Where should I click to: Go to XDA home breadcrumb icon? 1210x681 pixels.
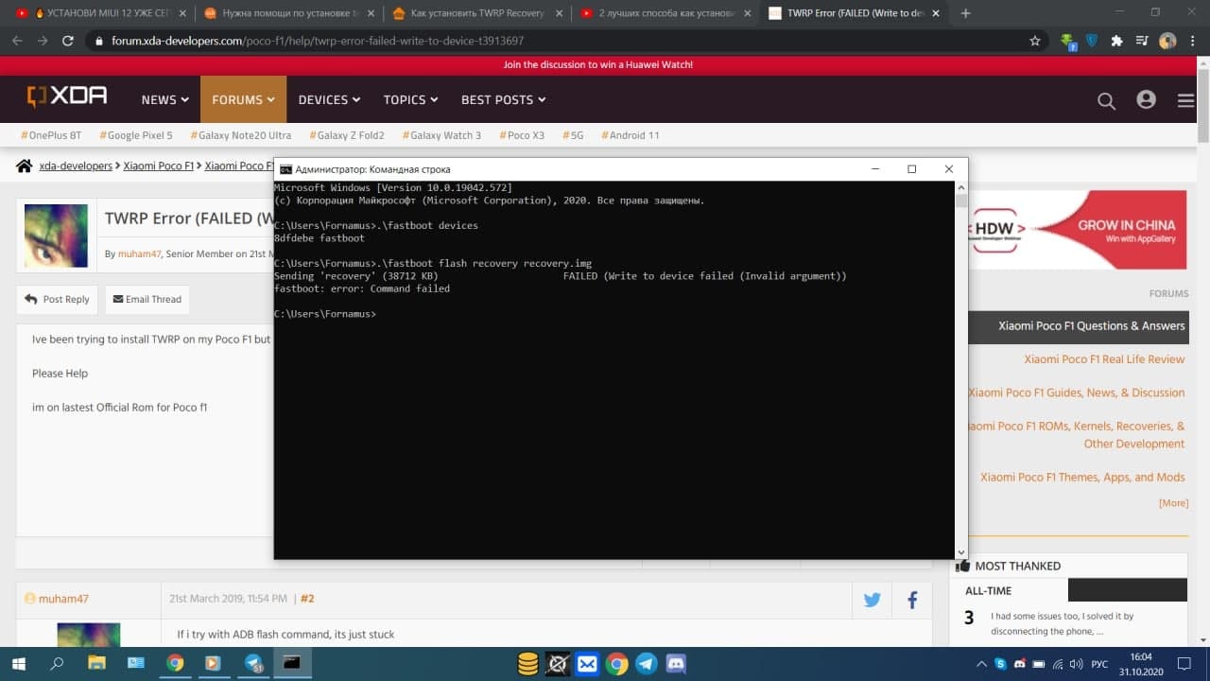(x=25, y=166)
